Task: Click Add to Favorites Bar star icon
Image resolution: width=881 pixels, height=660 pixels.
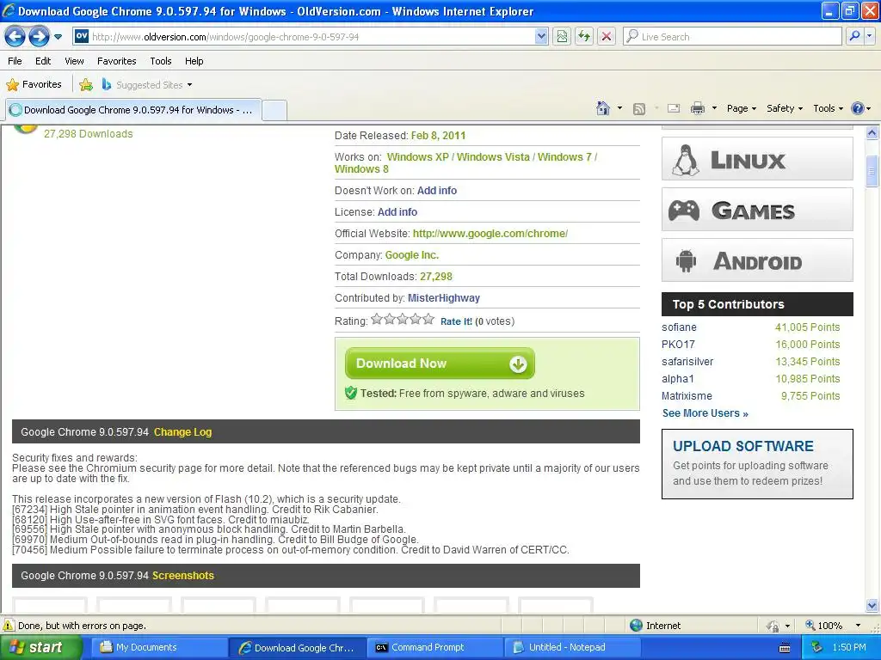Action: pos(86,85)
